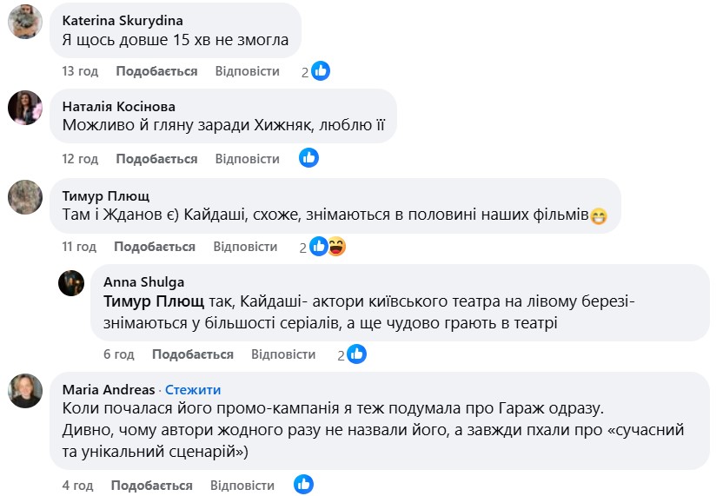The image size is (723, 496).
Task: Click Відповісти under Anna Shulga's reply
Action: pyautogui.click(x=283, y=354)
